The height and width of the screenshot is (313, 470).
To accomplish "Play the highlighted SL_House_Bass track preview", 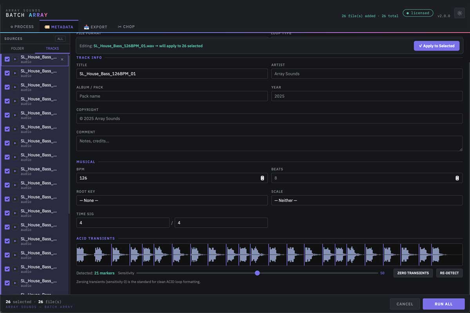I will (x=15, y=59).
